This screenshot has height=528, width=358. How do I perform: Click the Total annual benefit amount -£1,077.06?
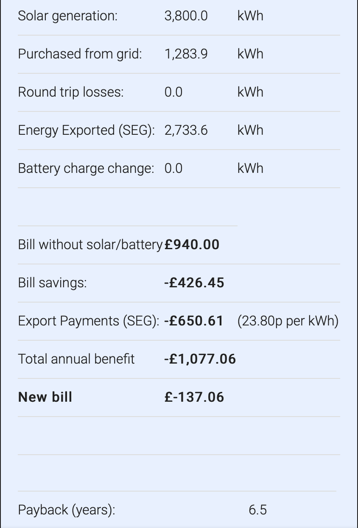coord(200,359)
